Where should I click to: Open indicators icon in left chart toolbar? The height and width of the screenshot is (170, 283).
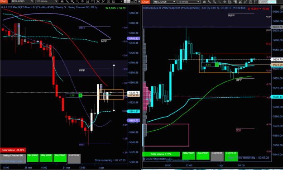point(103,1)
